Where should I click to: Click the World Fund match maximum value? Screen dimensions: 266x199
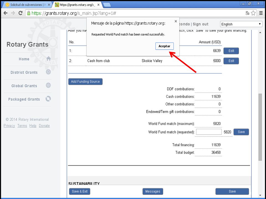(x=217, y=124)
